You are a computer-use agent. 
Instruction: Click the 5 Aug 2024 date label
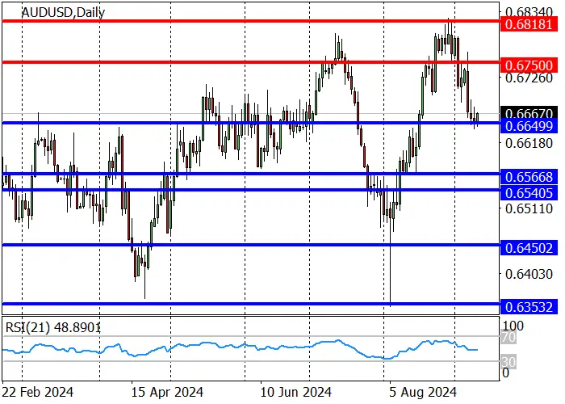point(423,392)
